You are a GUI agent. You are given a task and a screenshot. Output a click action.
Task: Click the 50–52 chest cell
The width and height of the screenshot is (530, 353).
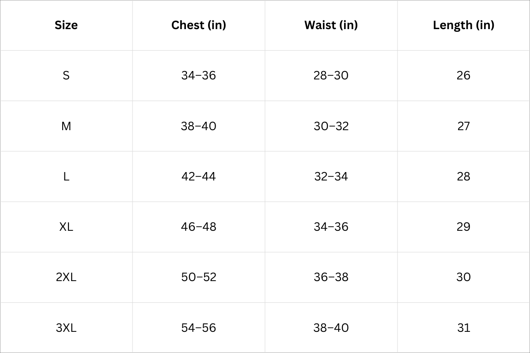coord(198,277)
